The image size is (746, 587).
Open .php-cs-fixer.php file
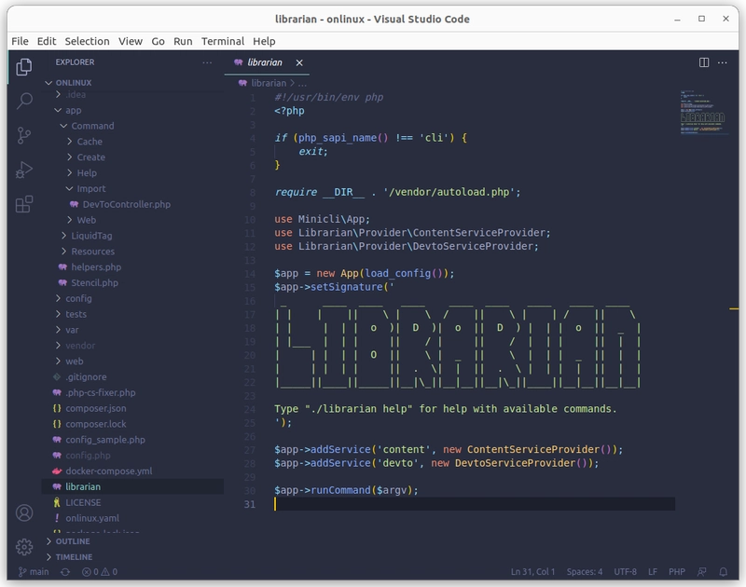pyautogui.click(x=101, y=392)
